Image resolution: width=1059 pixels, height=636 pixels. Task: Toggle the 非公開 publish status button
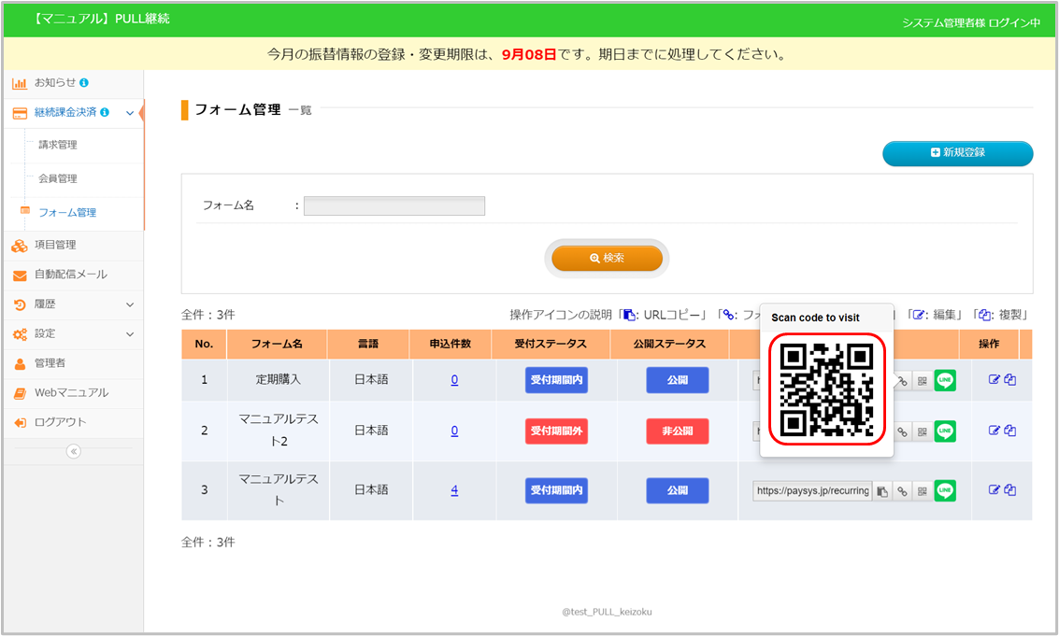(x=677, y=431)
